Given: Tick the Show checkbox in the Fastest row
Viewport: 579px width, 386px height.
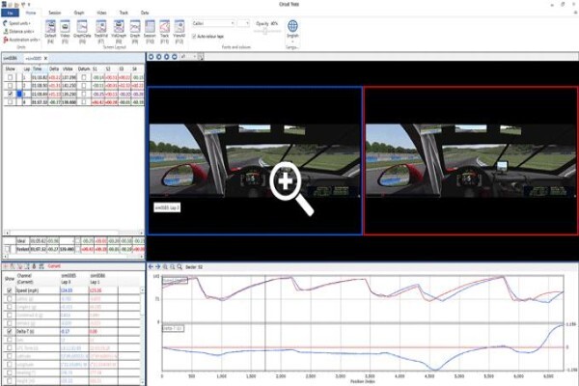Looking at the screenshot, I should tap(8, 249).
